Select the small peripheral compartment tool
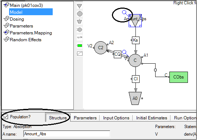The image size is (197, 140). click(79, 30)
